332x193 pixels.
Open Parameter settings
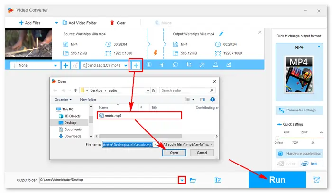click(x=299, y=110)
